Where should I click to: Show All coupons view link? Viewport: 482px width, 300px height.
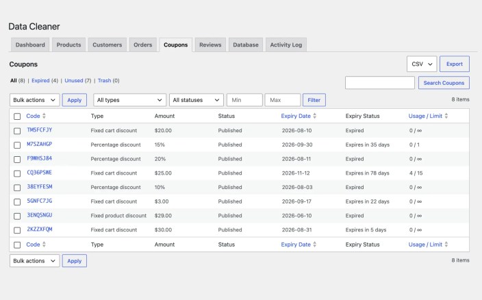[14, 81]
